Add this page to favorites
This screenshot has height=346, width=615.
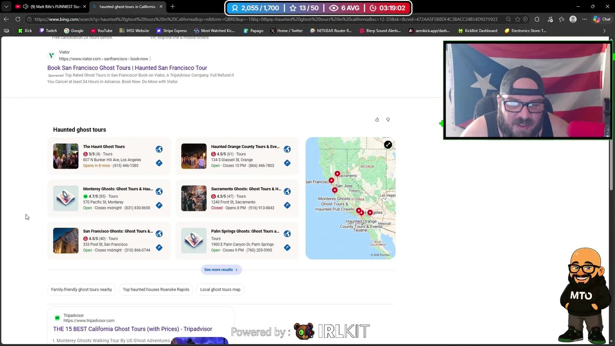point(517,19)
